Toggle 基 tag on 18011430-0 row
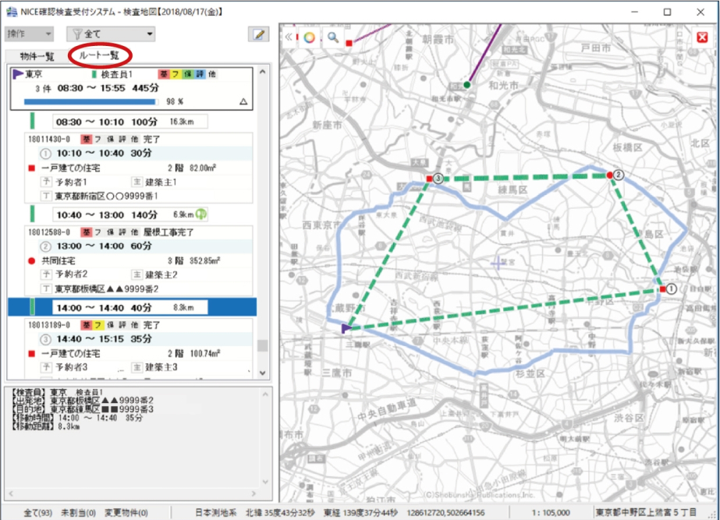This screenshot has width=720, height=520. (87, 139)
